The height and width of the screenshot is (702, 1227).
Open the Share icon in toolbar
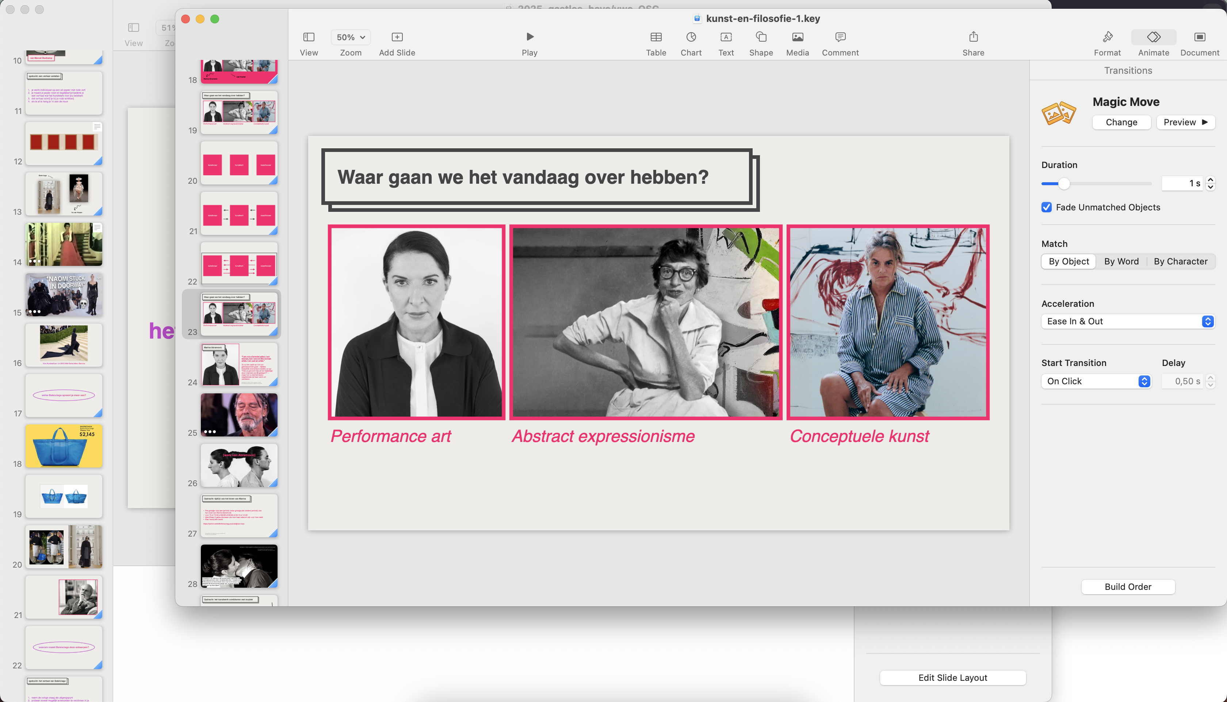(x=973, y=37)
